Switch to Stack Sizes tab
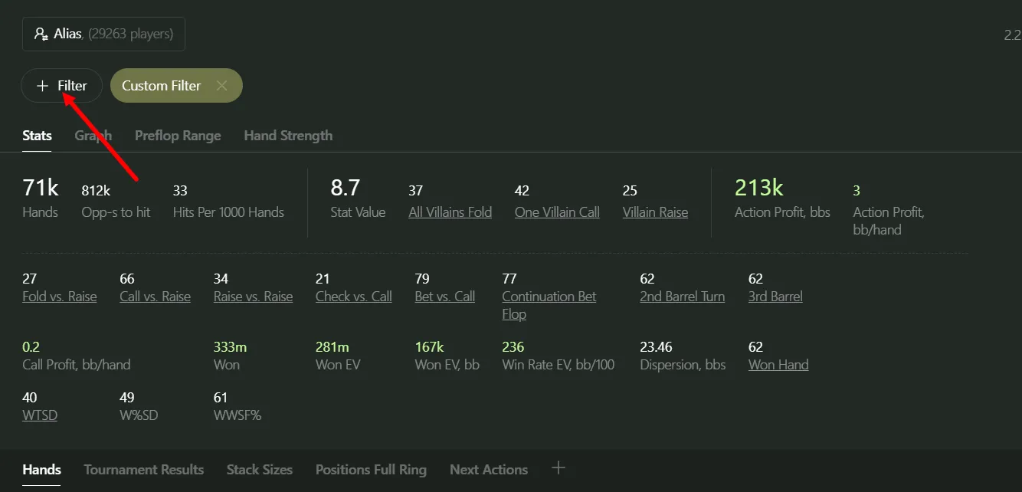 (x=260, y=470)
